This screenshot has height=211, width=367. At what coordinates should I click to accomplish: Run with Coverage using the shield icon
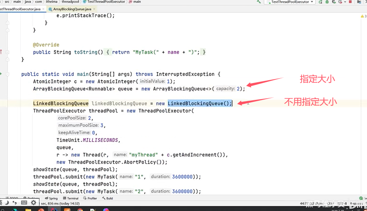pos(334,2)
